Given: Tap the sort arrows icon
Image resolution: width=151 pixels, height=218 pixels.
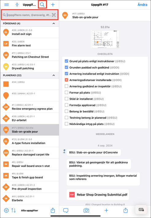Looking at the screenshot, I should click(x=14, y=210).
